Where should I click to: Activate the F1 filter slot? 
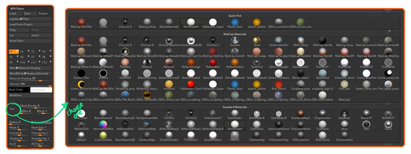coord(13,52)
